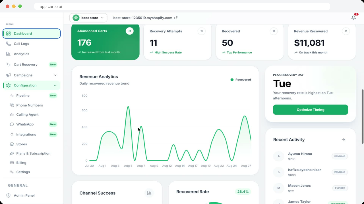Open the Recovered card arrow icon
Image resolution: width=364 pixels, height=204 pixels.
tap(274, 31)
